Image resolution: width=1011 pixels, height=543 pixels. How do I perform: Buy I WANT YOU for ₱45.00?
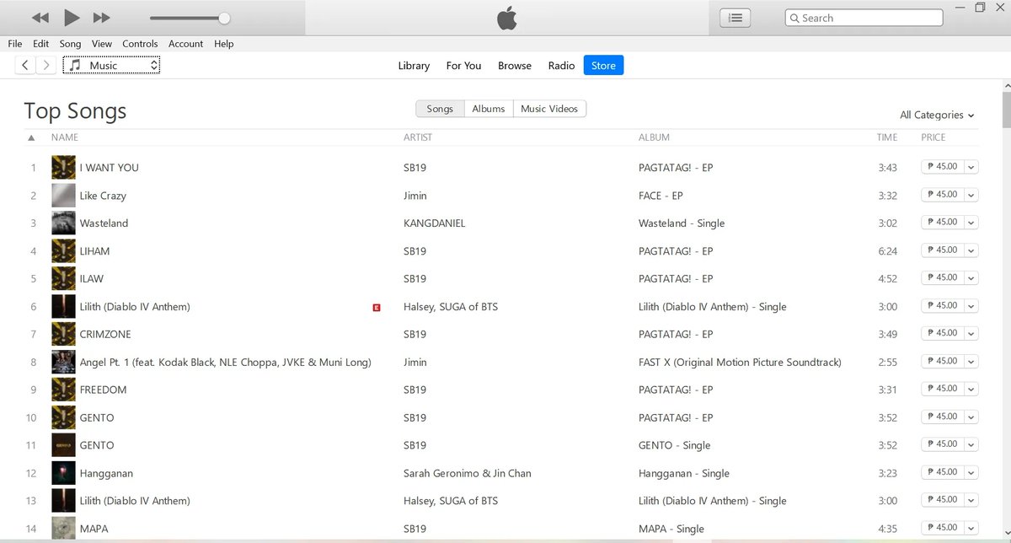click(x=942, y=167)
